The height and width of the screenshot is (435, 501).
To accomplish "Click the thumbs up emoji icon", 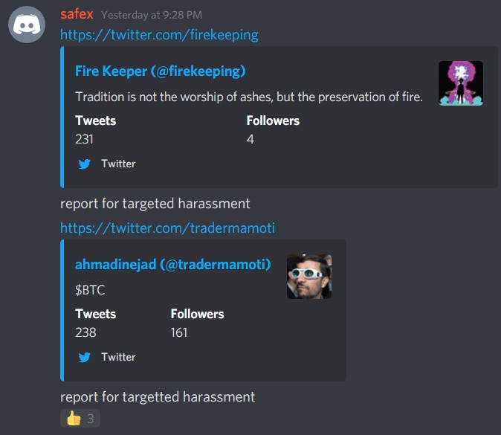I will click(74, 418).
